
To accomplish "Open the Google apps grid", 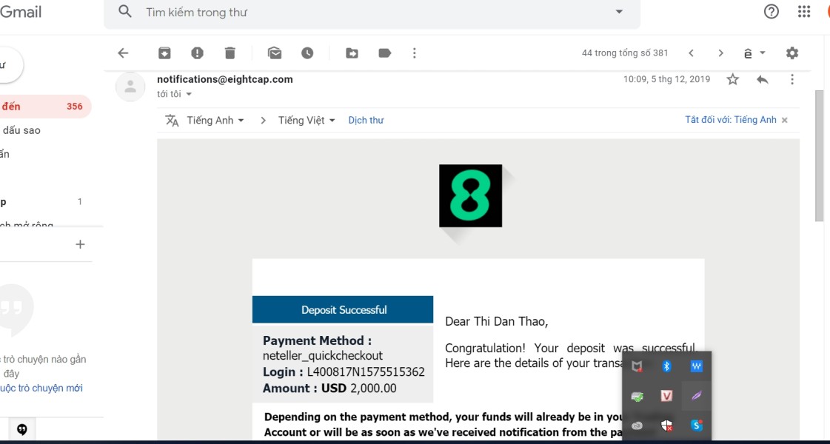I will point(804,11).
